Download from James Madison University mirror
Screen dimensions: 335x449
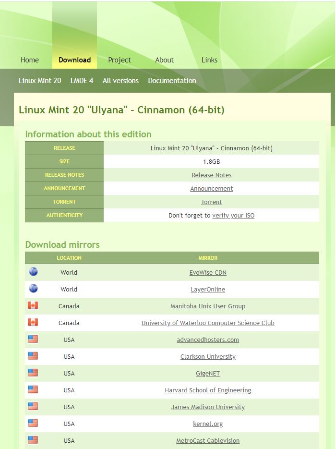click(208, 407)
